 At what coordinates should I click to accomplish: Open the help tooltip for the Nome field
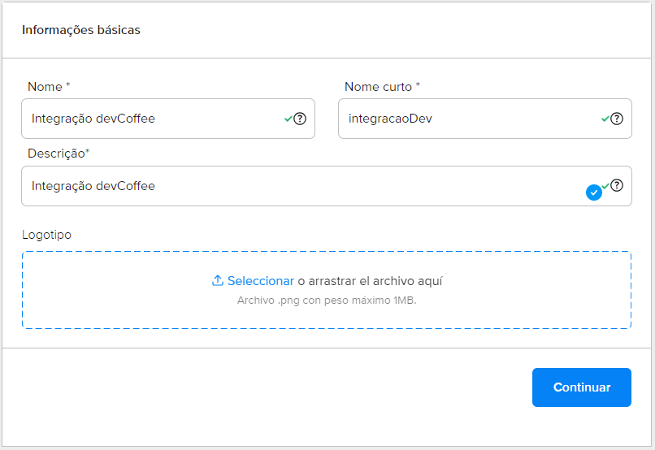(300, 119)
